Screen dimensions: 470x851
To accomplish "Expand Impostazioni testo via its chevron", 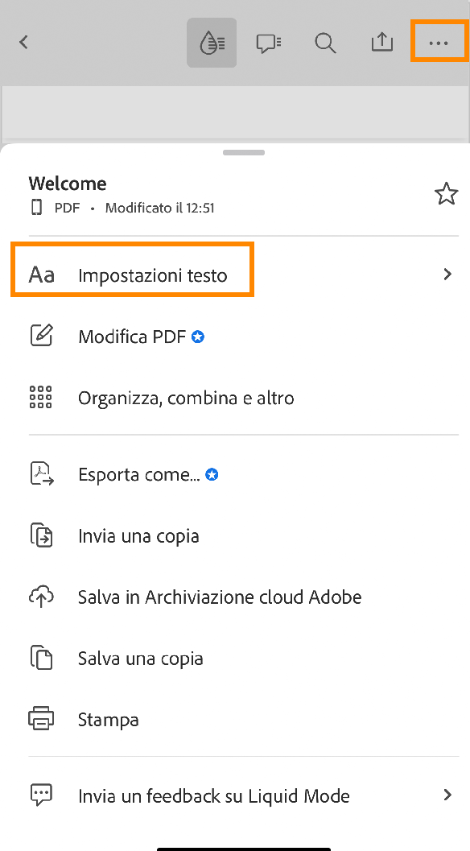I will [x=447, y=274].
